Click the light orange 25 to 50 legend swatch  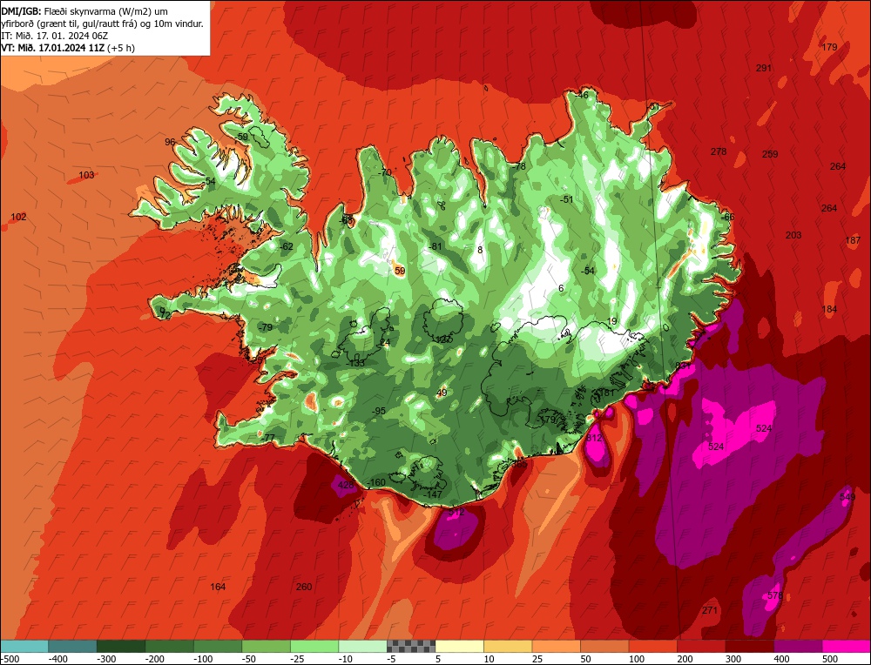point(556,646)
